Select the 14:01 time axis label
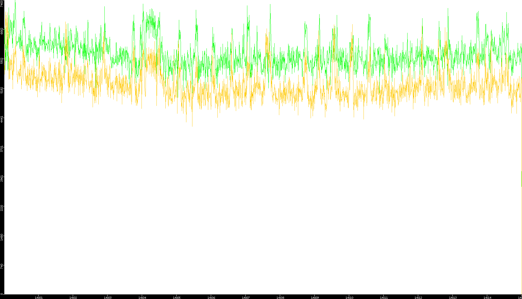The height and width of the screenshot is (299, 522). (x=39, y=297)
